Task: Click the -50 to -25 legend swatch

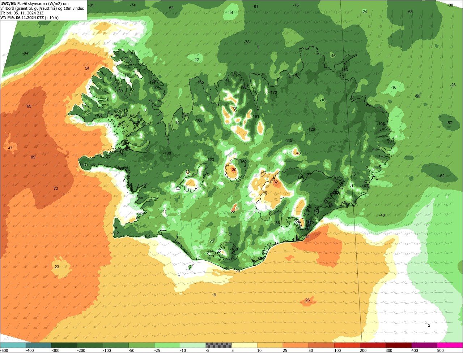Action: coord(141,345)
